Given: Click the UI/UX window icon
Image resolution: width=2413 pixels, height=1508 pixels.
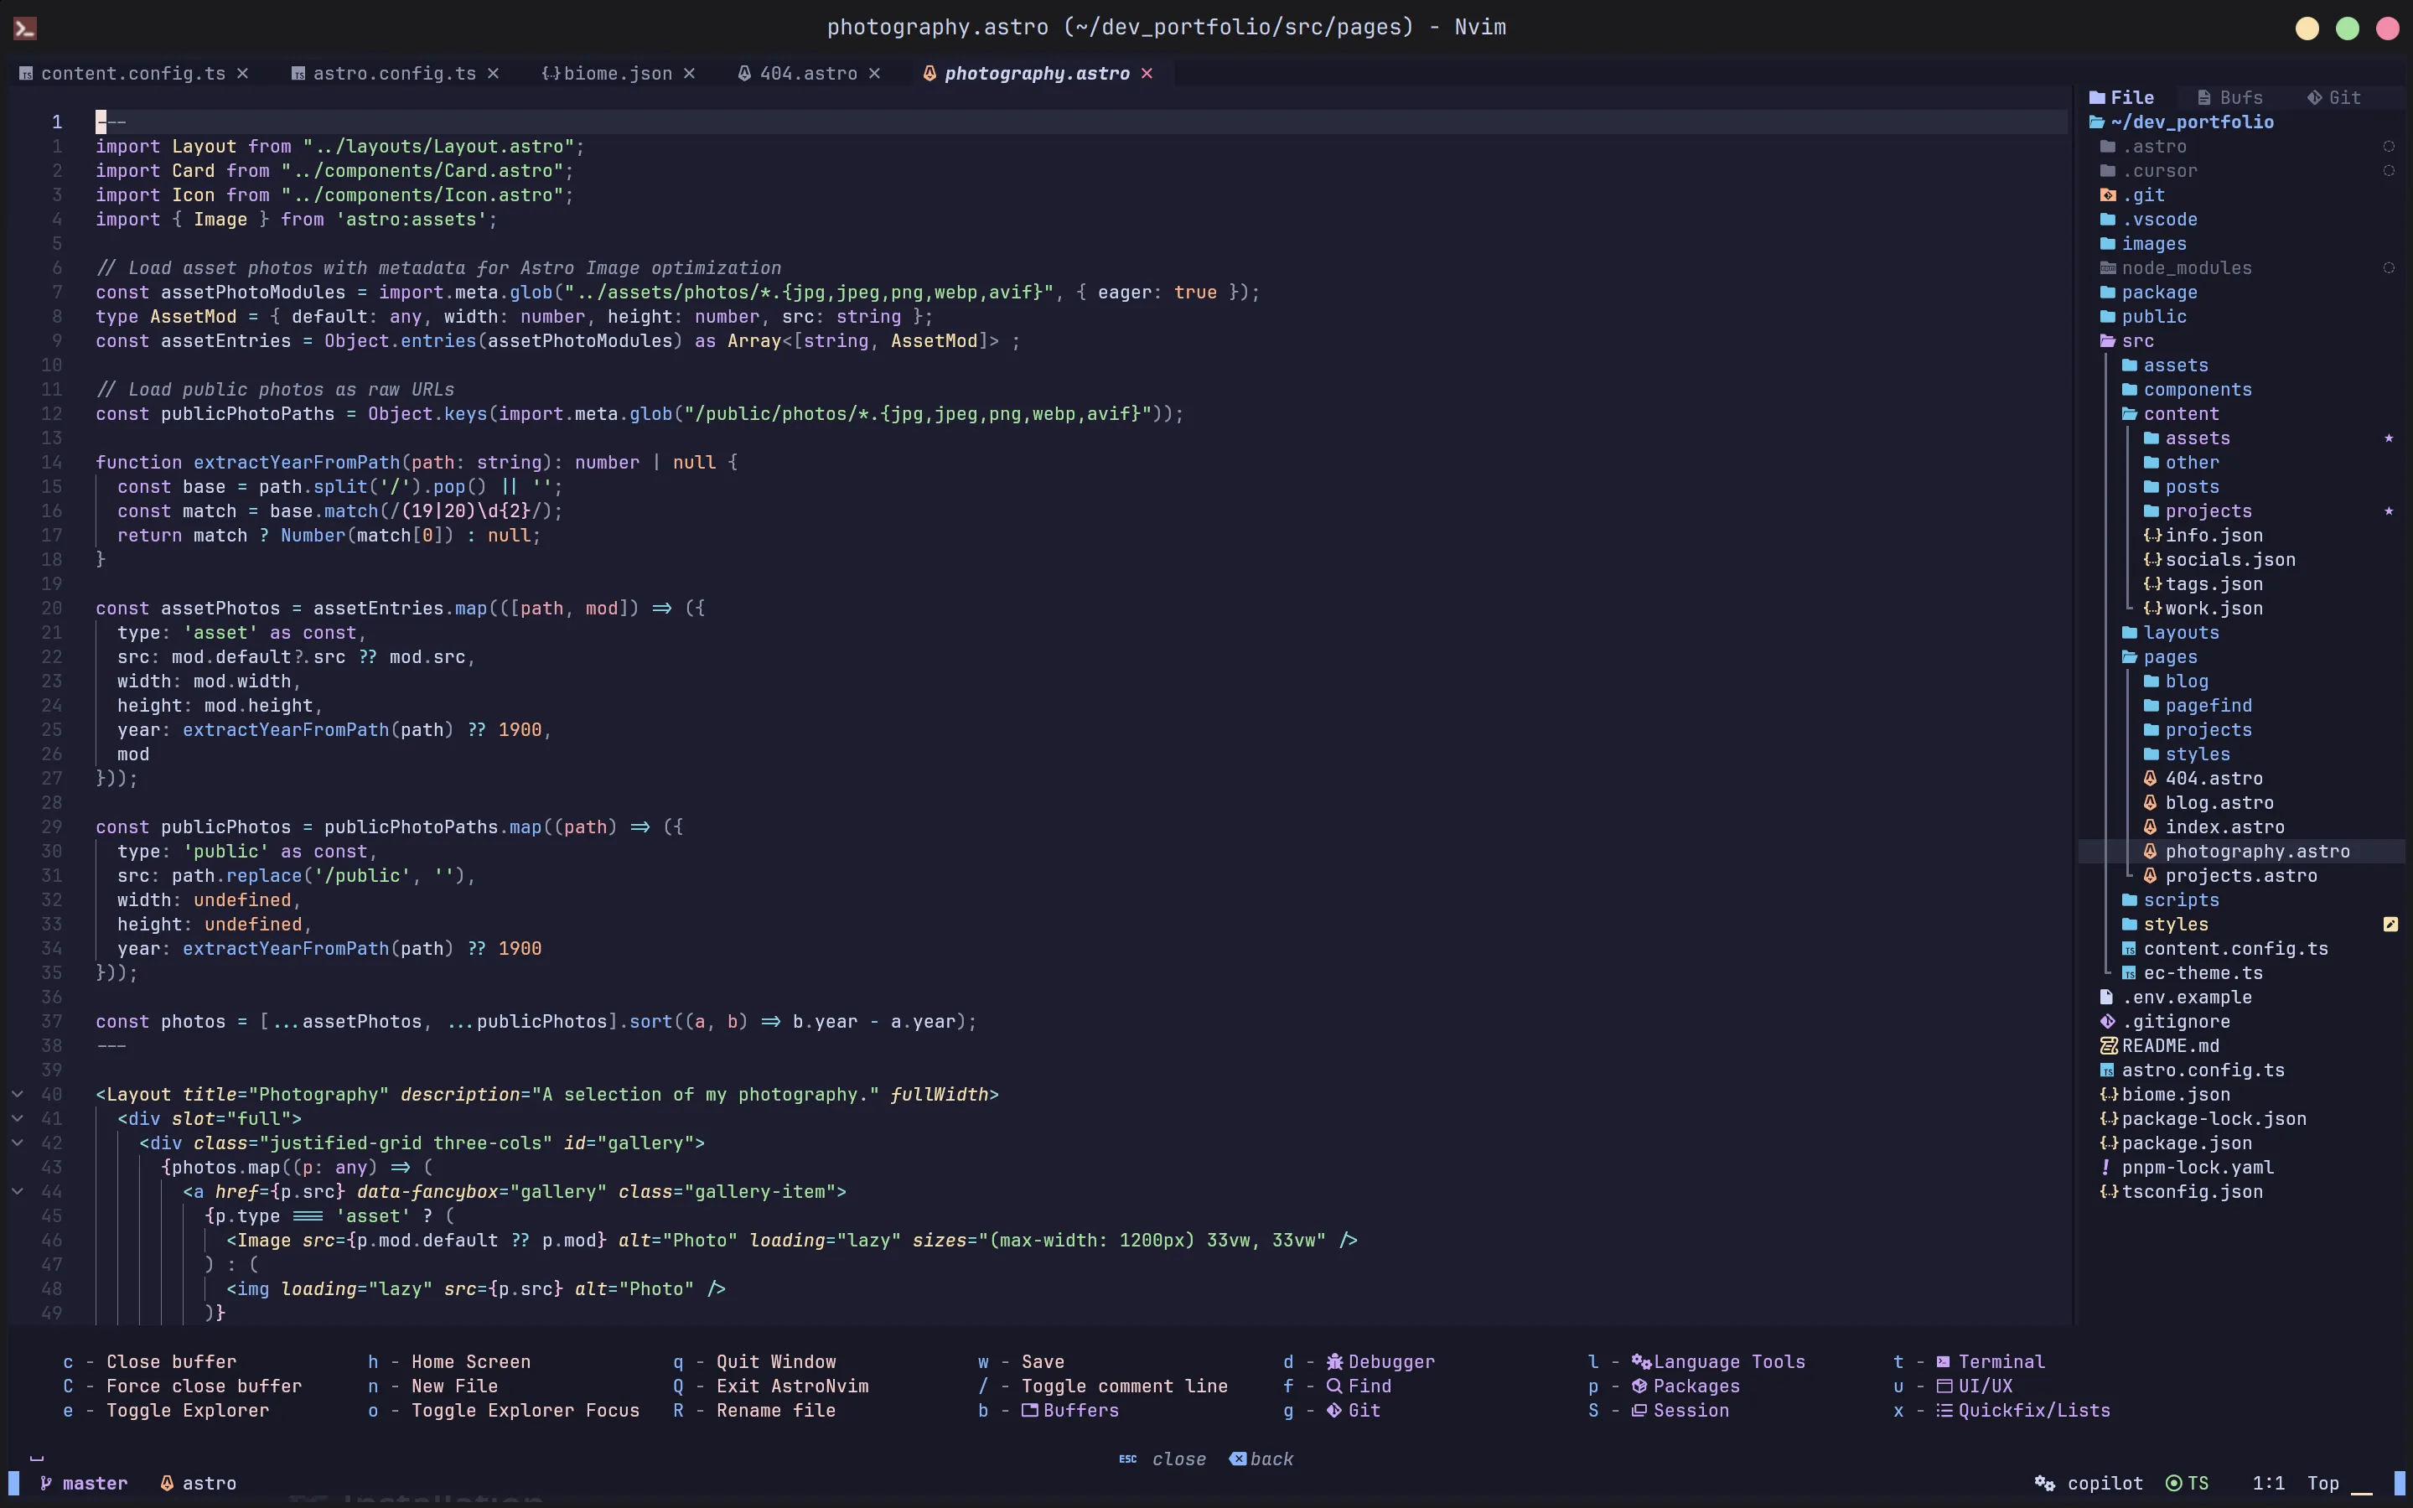Looking at the screenshot, I should (x=1944, y=1386).
